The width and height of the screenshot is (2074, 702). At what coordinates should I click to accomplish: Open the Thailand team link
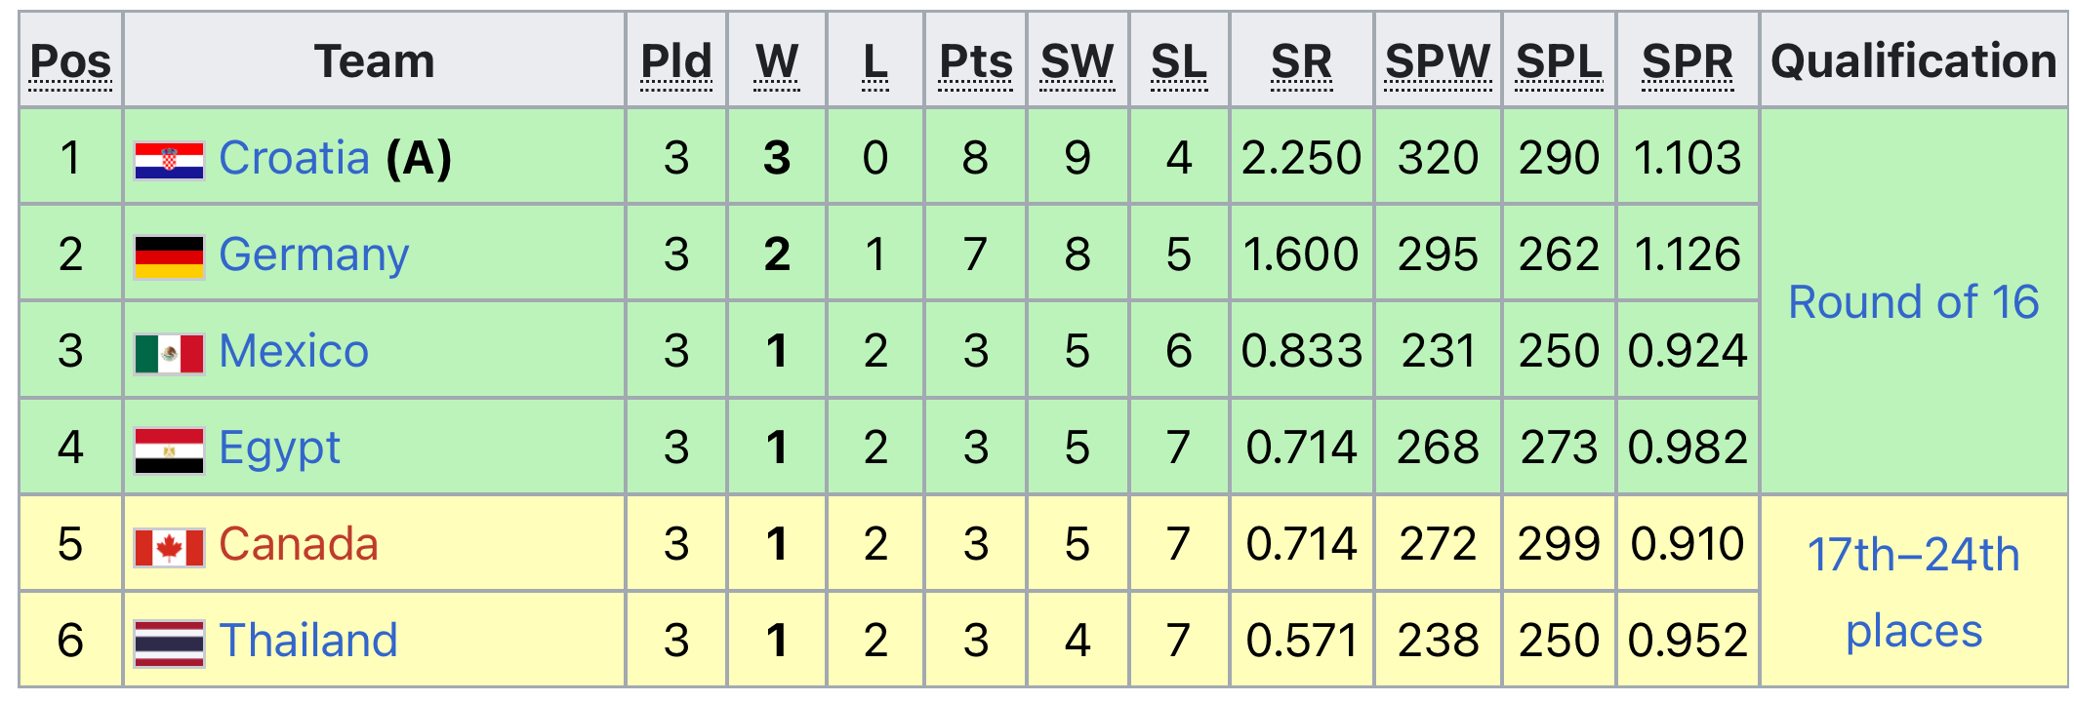307,641
